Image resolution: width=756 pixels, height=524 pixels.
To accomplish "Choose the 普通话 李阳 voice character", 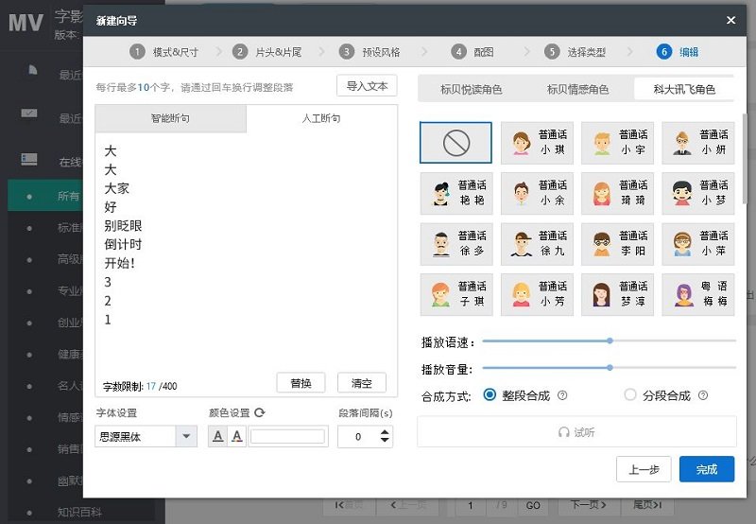I will coord(617,244).
